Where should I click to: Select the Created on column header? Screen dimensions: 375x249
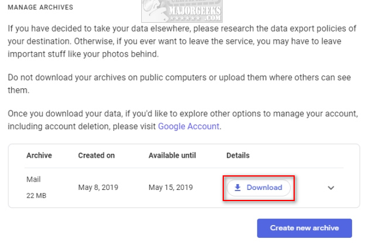point(96,155)
